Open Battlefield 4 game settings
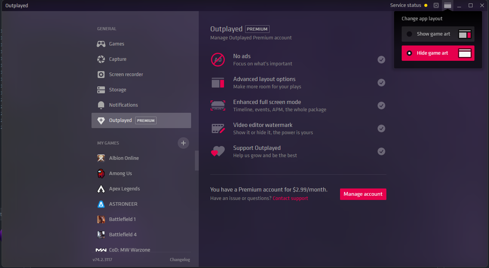Viewport: 489px width, 268px height. [141, 235]
